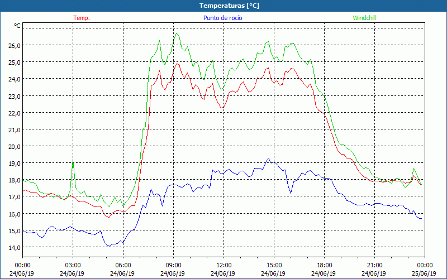Click the 06:00 time axis label
Image resolution: width=447 pixels, height=279 pixels.
click(123, 266)
